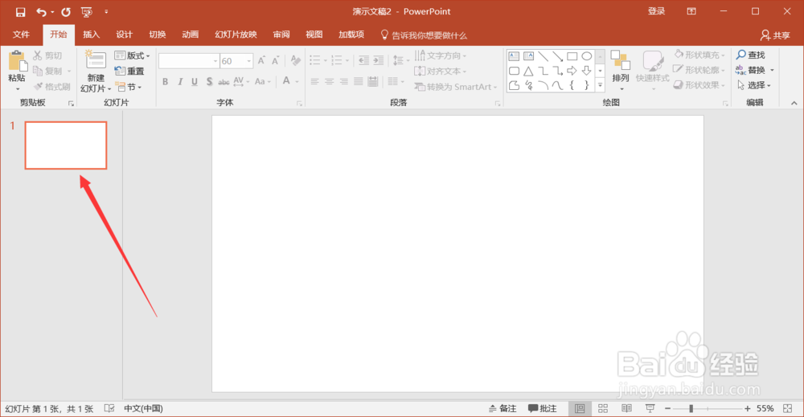Viewport: 804px width, 417px height.
Task: Center align text
Action: coord(329,81)
